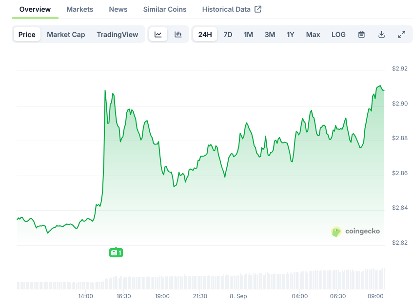
Task: Toggle LOG scale on chart
Action: 338,35
